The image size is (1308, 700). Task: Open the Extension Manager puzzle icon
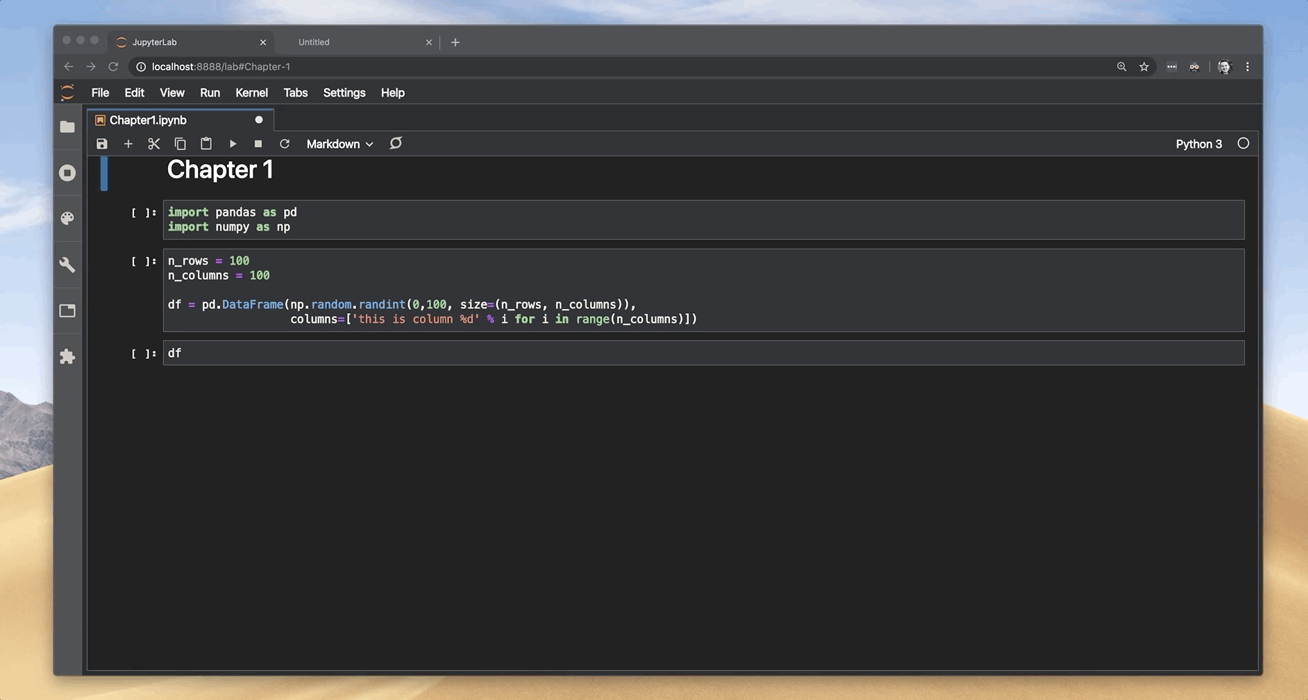point(67,357)
